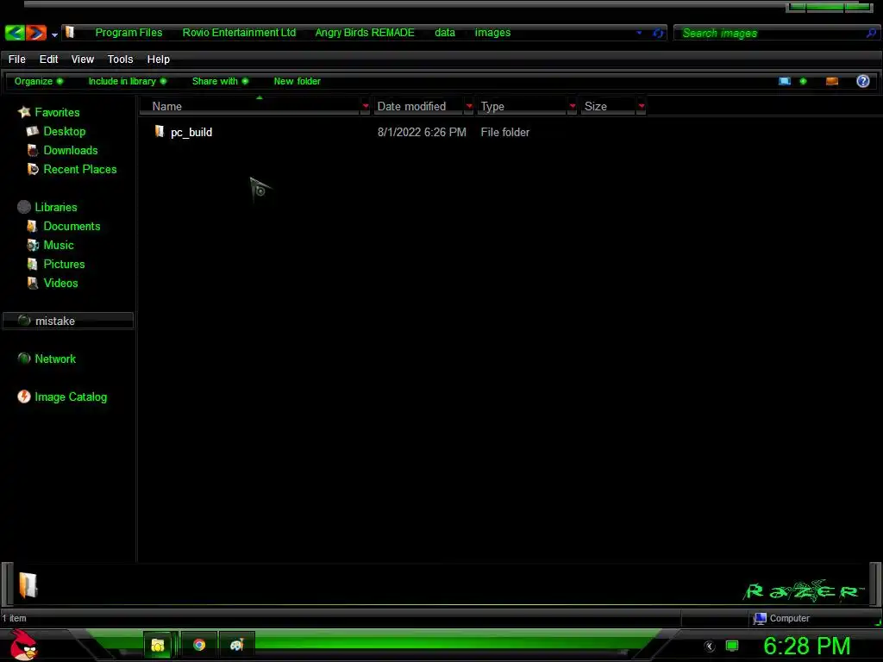The width and height of the screenshot is (883, 662).
Task: Open the Tools menu
Action: (120, 59)
